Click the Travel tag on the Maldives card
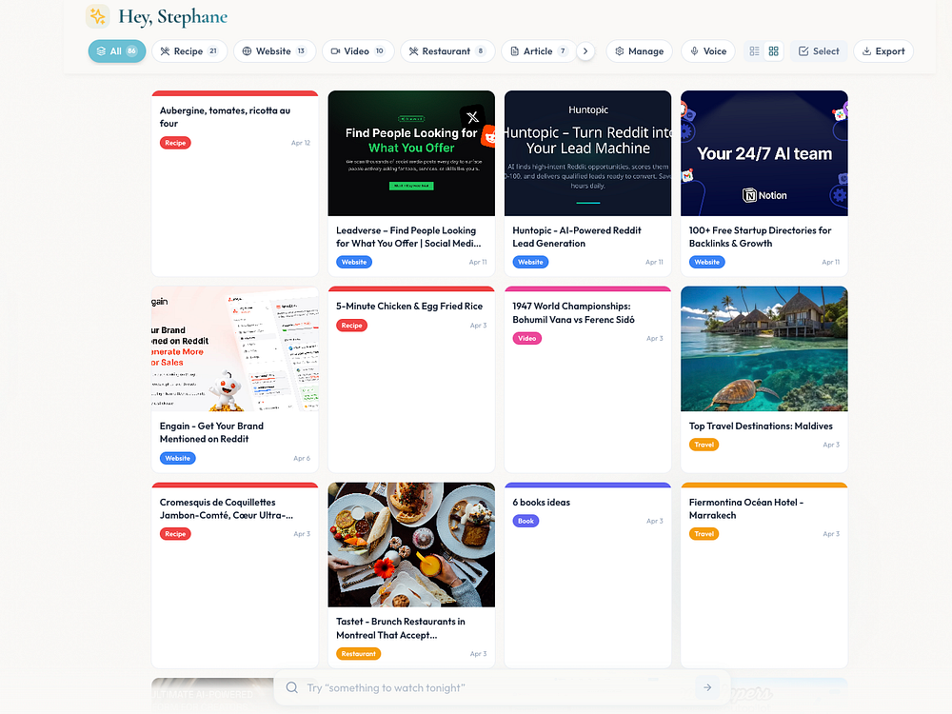 click(704, 445)
